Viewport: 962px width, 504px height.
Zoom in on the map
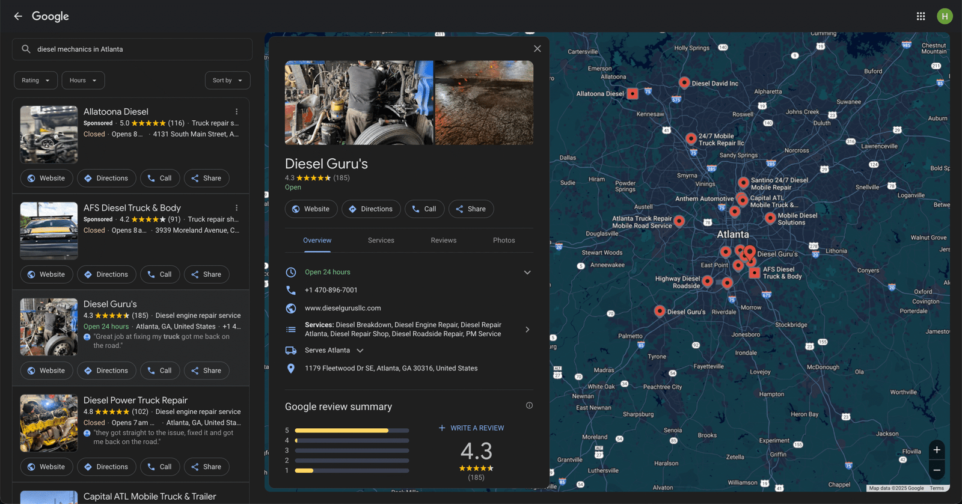coord(937,450)
